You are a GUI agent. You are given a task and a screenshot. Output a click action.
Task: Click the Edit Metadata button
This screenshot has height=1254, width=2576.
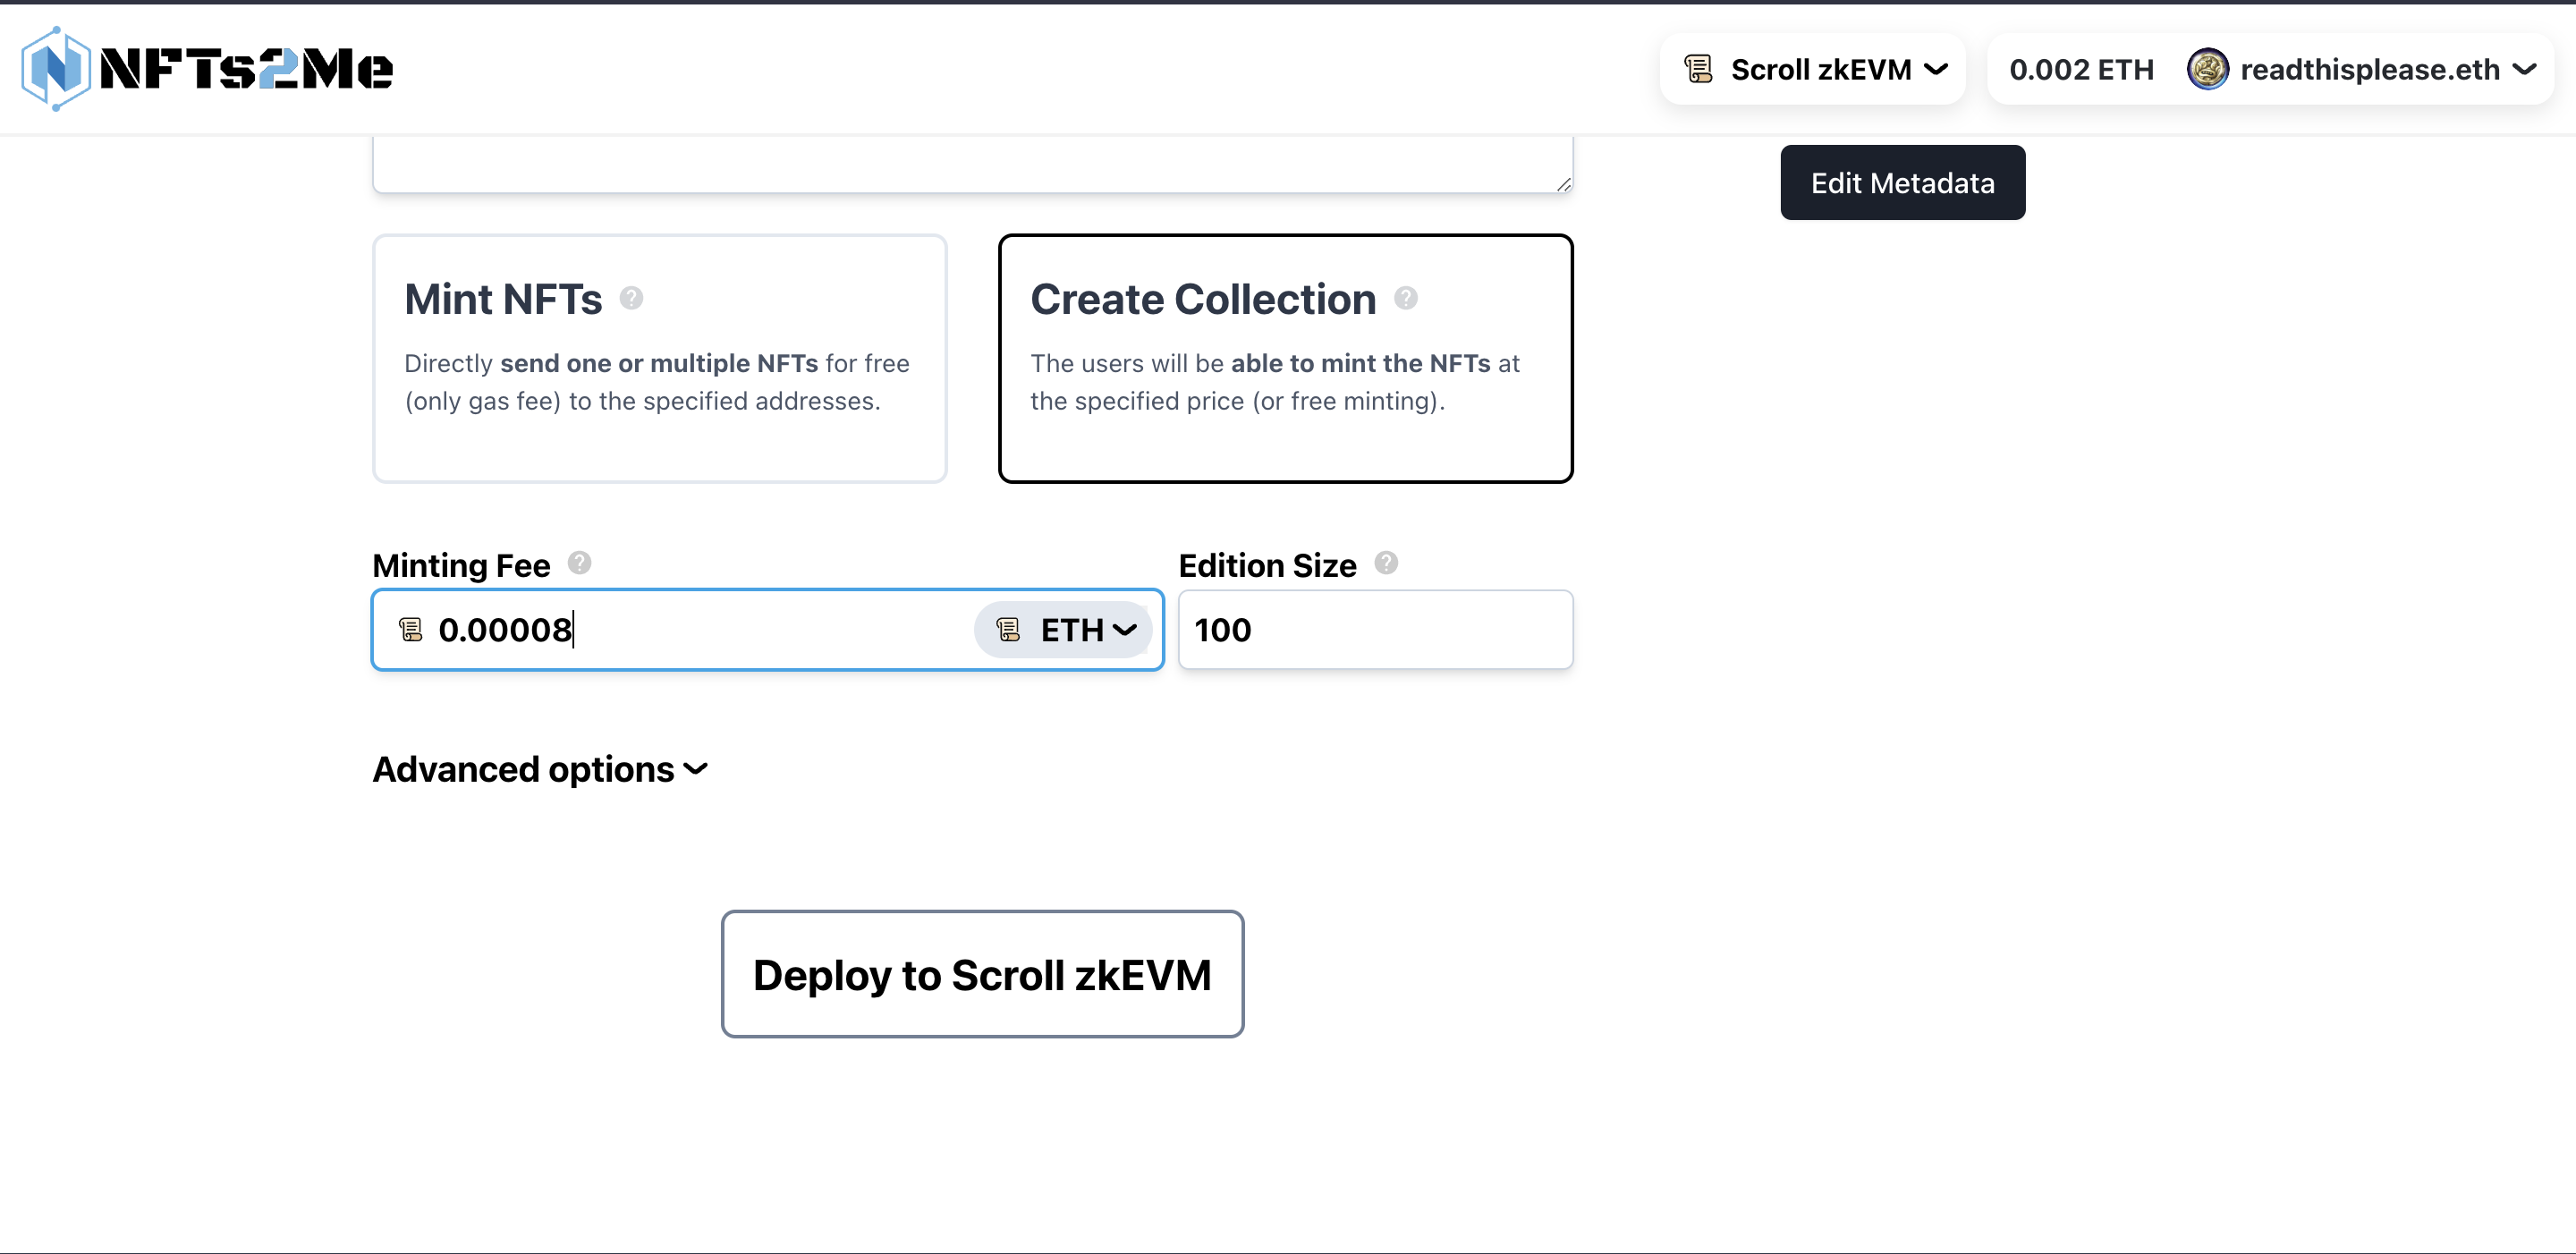click(1902, 183)
